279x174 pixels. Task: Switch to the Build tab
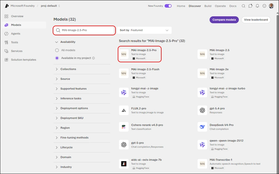pos(208,6)
